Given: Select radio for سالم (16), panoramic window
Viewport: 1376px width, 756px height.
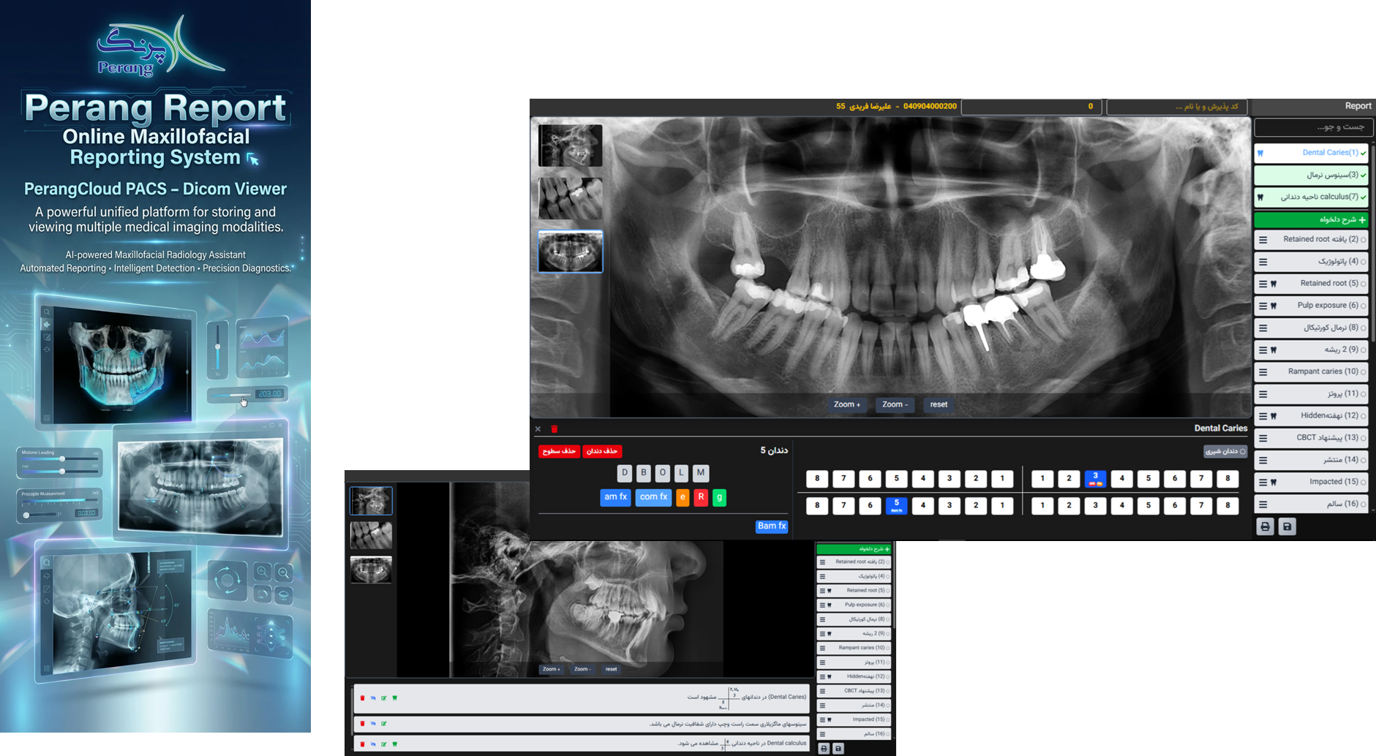Looking at the screenshot, I should tap(1364, 504).
